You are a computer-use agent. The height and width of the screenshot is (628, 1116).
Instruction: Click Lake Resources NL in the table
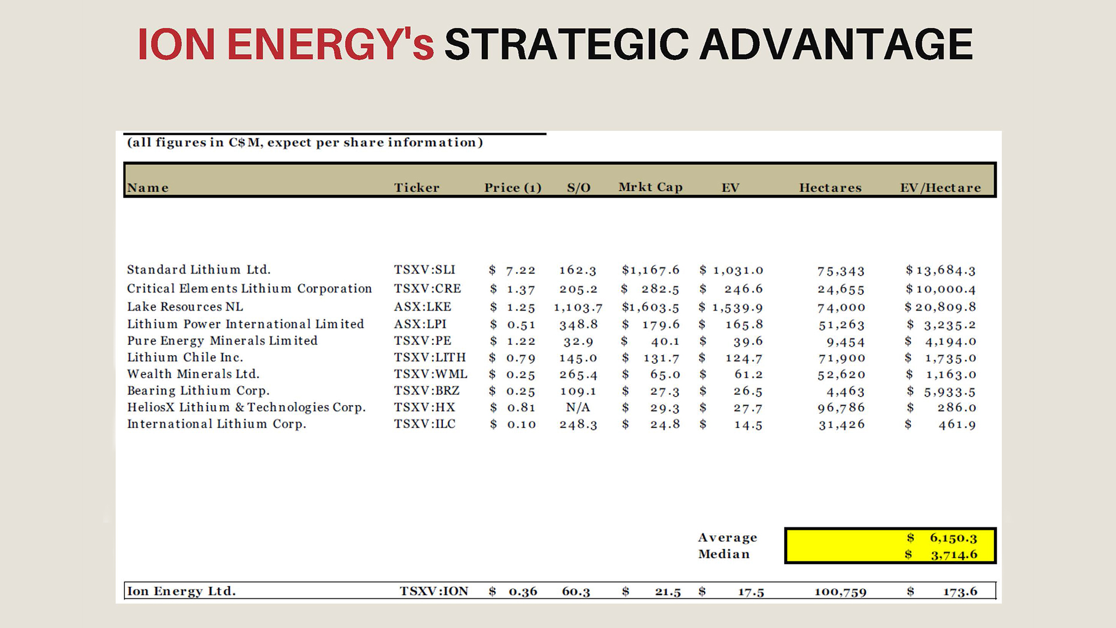point(185,306)
